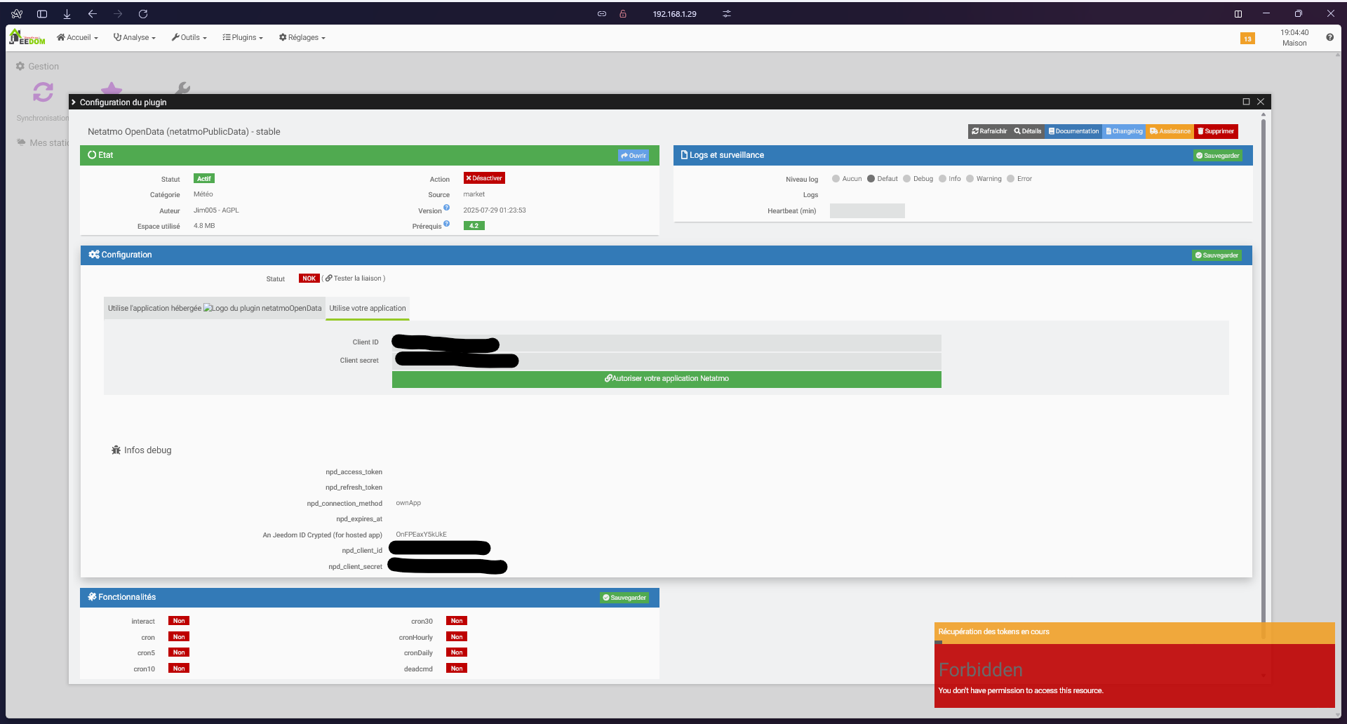
Task: Click the Actif status label
Action: click(x=204, y=179)
